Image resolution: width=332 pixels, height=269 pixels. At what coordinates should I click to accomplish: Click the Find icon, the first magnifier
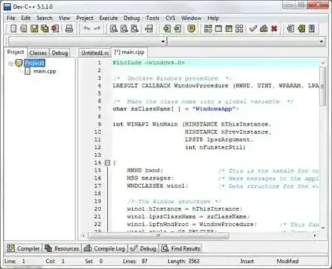coord(113,28)
